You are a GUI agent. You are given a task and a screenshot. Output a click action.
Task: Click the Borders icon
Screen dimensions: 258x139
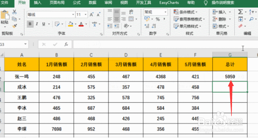tap(57, 24)
